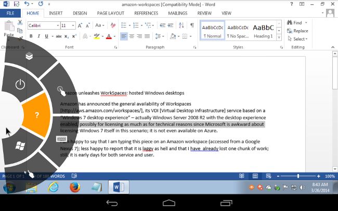Image resolution: width=338 pixels, height=211 pixels.
Task: Apply red font color
Action: (x=109, y=36)
